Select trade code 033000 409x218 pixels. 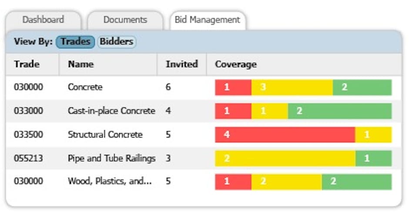(x=28, y=111)
